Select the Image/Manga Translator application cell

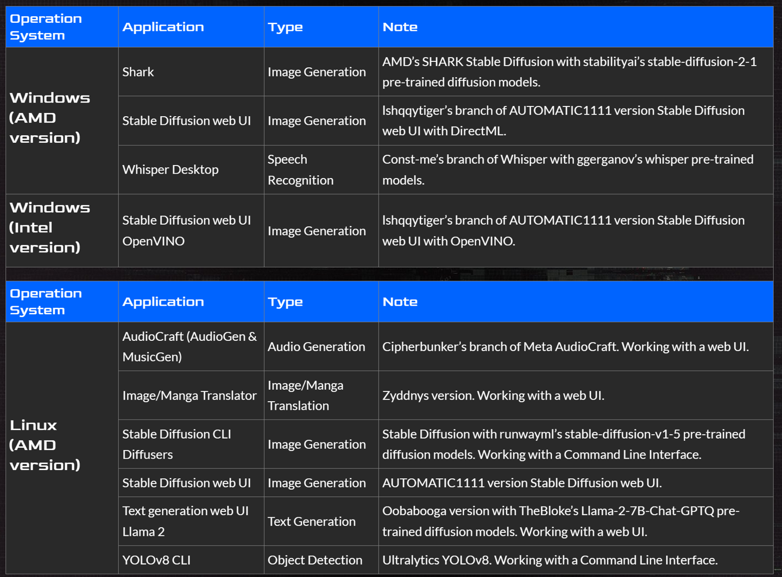(191, 395)
